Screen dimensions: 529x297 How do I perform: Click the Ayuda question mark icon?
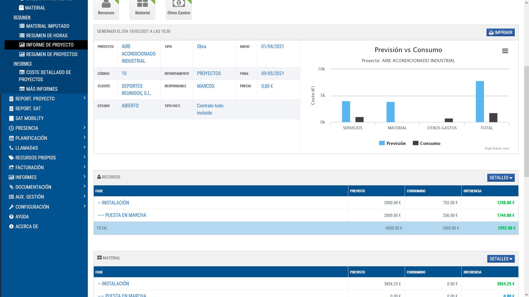click(x=11, y=217)
